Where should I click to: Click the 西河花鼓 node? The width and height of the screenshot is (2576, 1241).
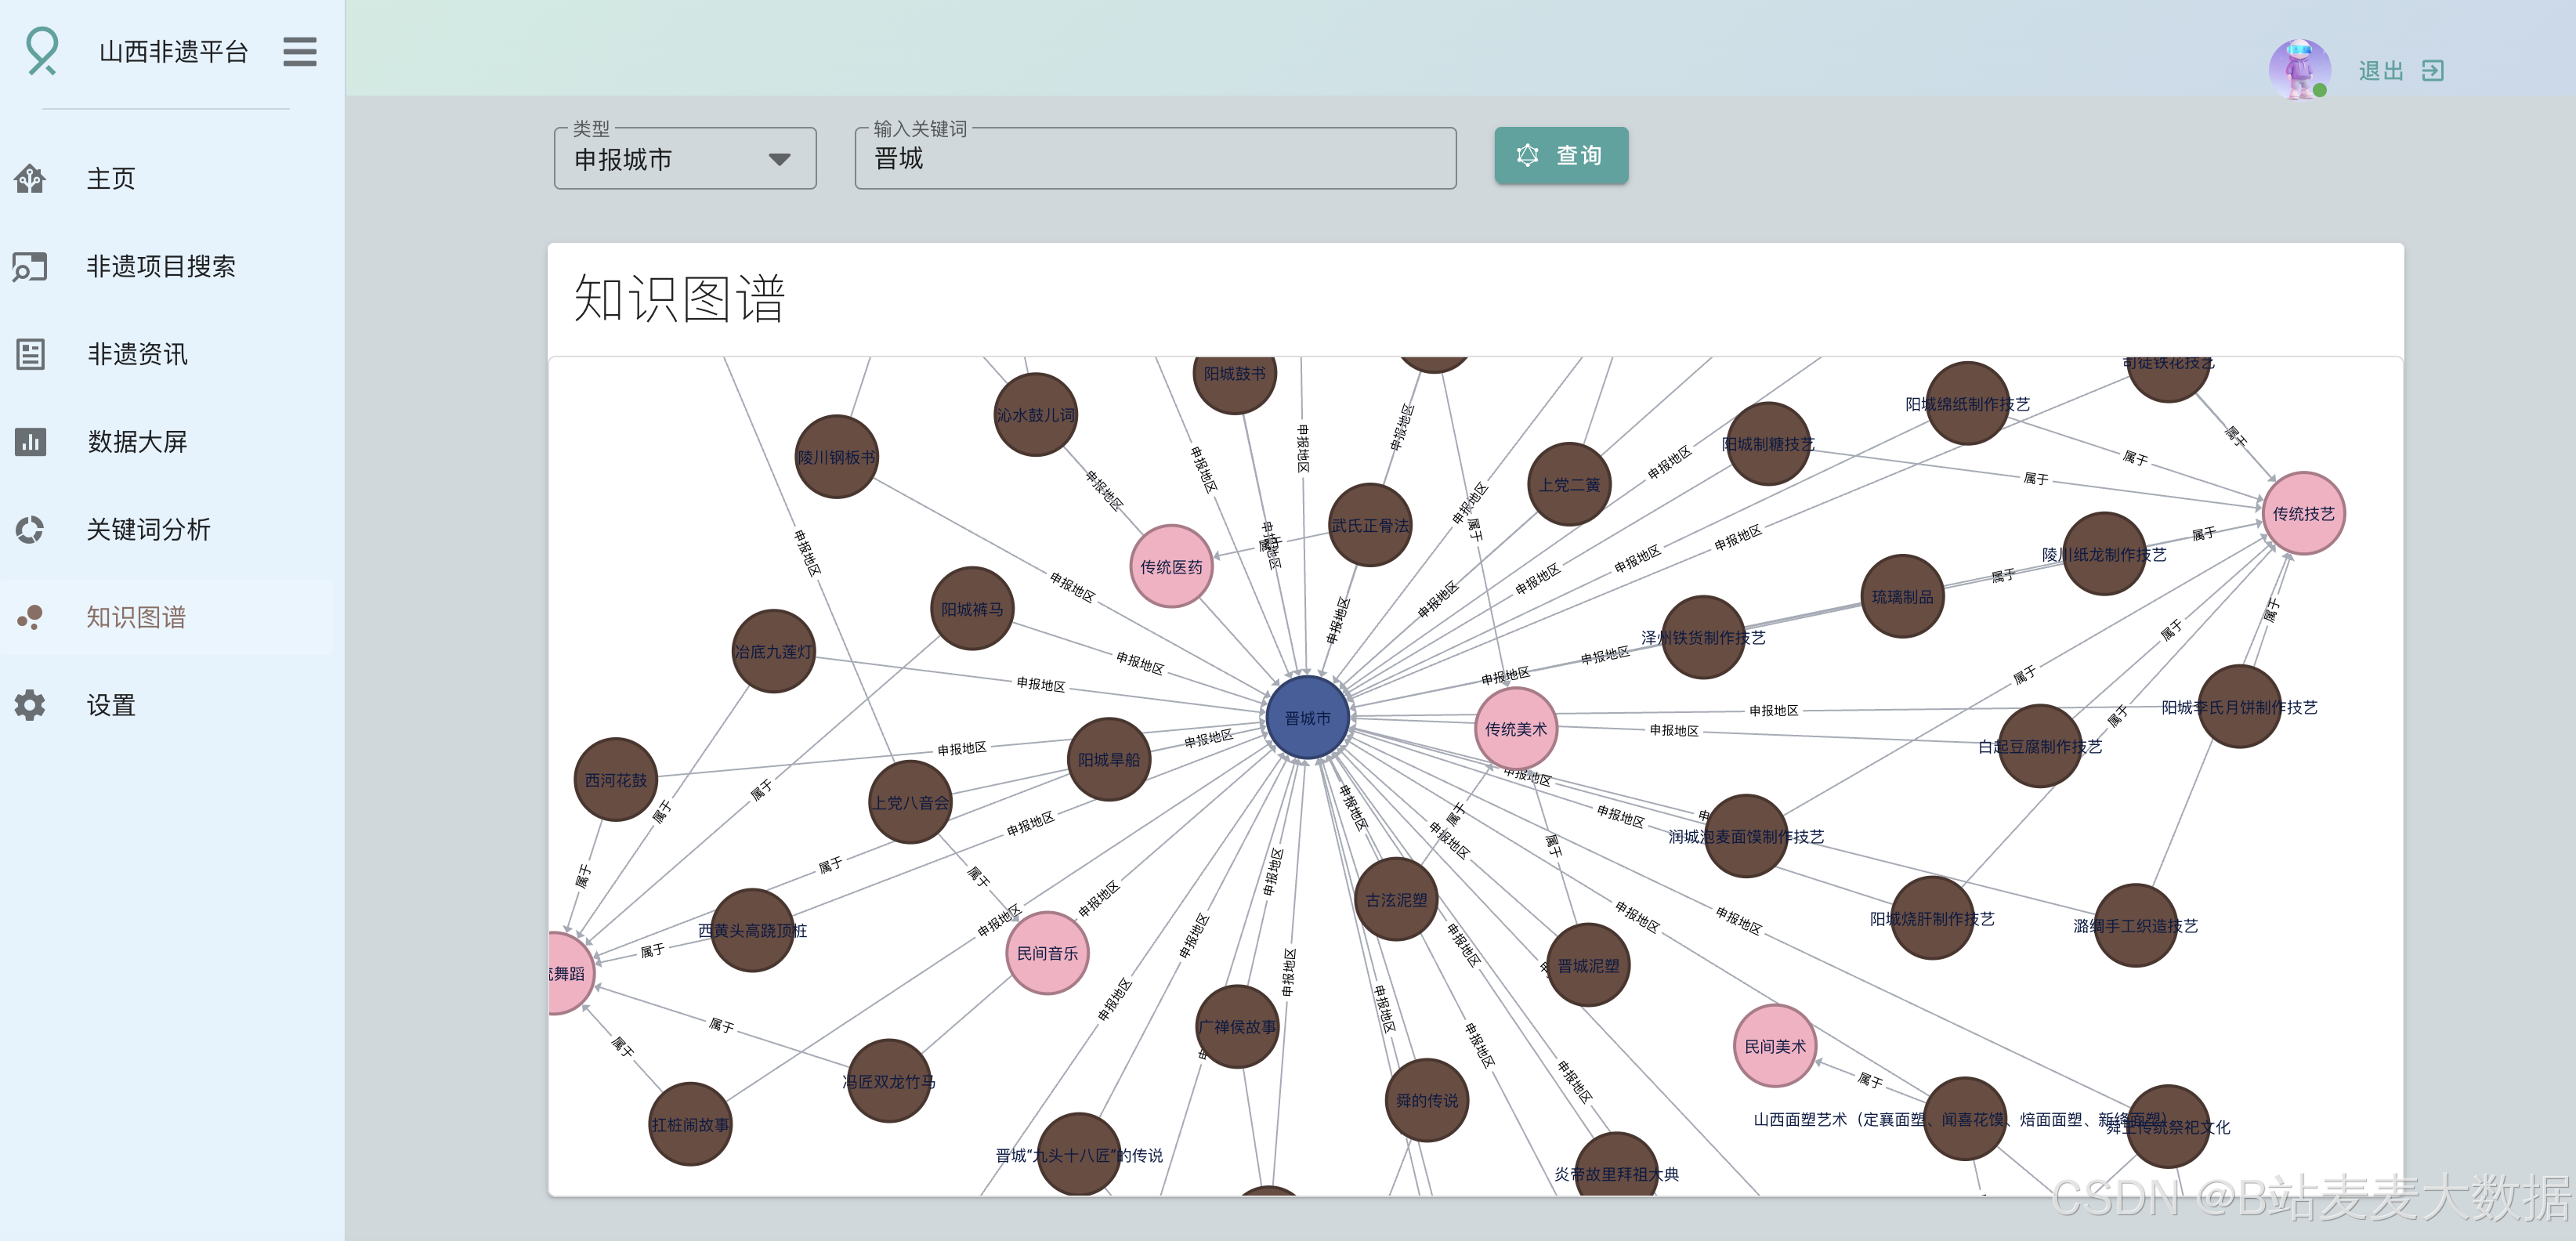(615, 780)
